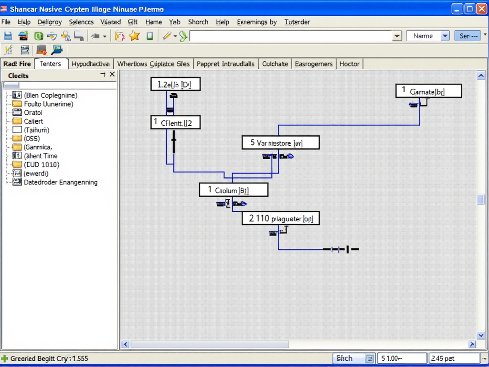
Task: Click the green plus icon in status bar
Action: [x=4, y=358]
